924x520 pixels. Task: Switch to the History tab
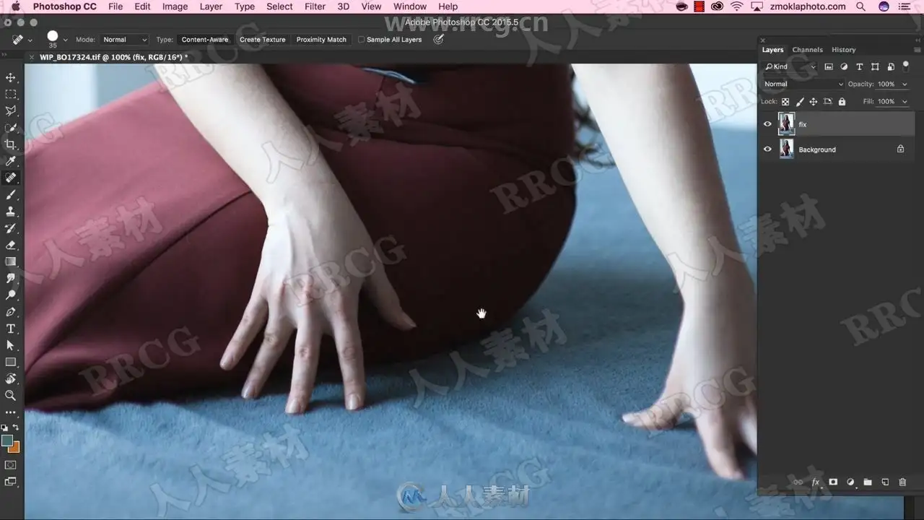843,50
